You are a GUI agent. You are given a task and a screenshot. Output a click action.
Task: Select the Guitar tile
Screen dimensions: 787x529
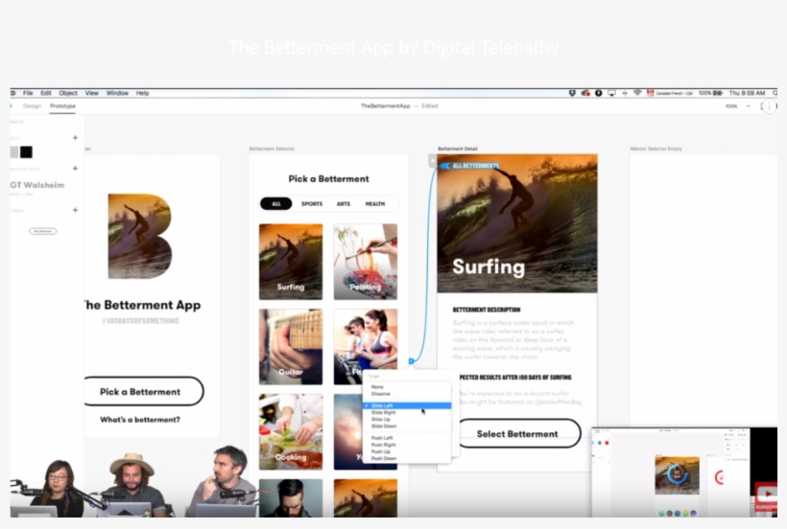(291, 347)
